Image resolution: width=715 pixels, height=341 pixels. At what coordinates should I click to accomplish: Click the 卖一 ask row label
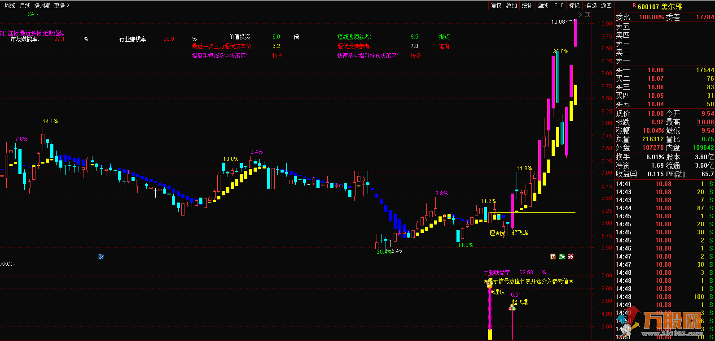(623, 60)
